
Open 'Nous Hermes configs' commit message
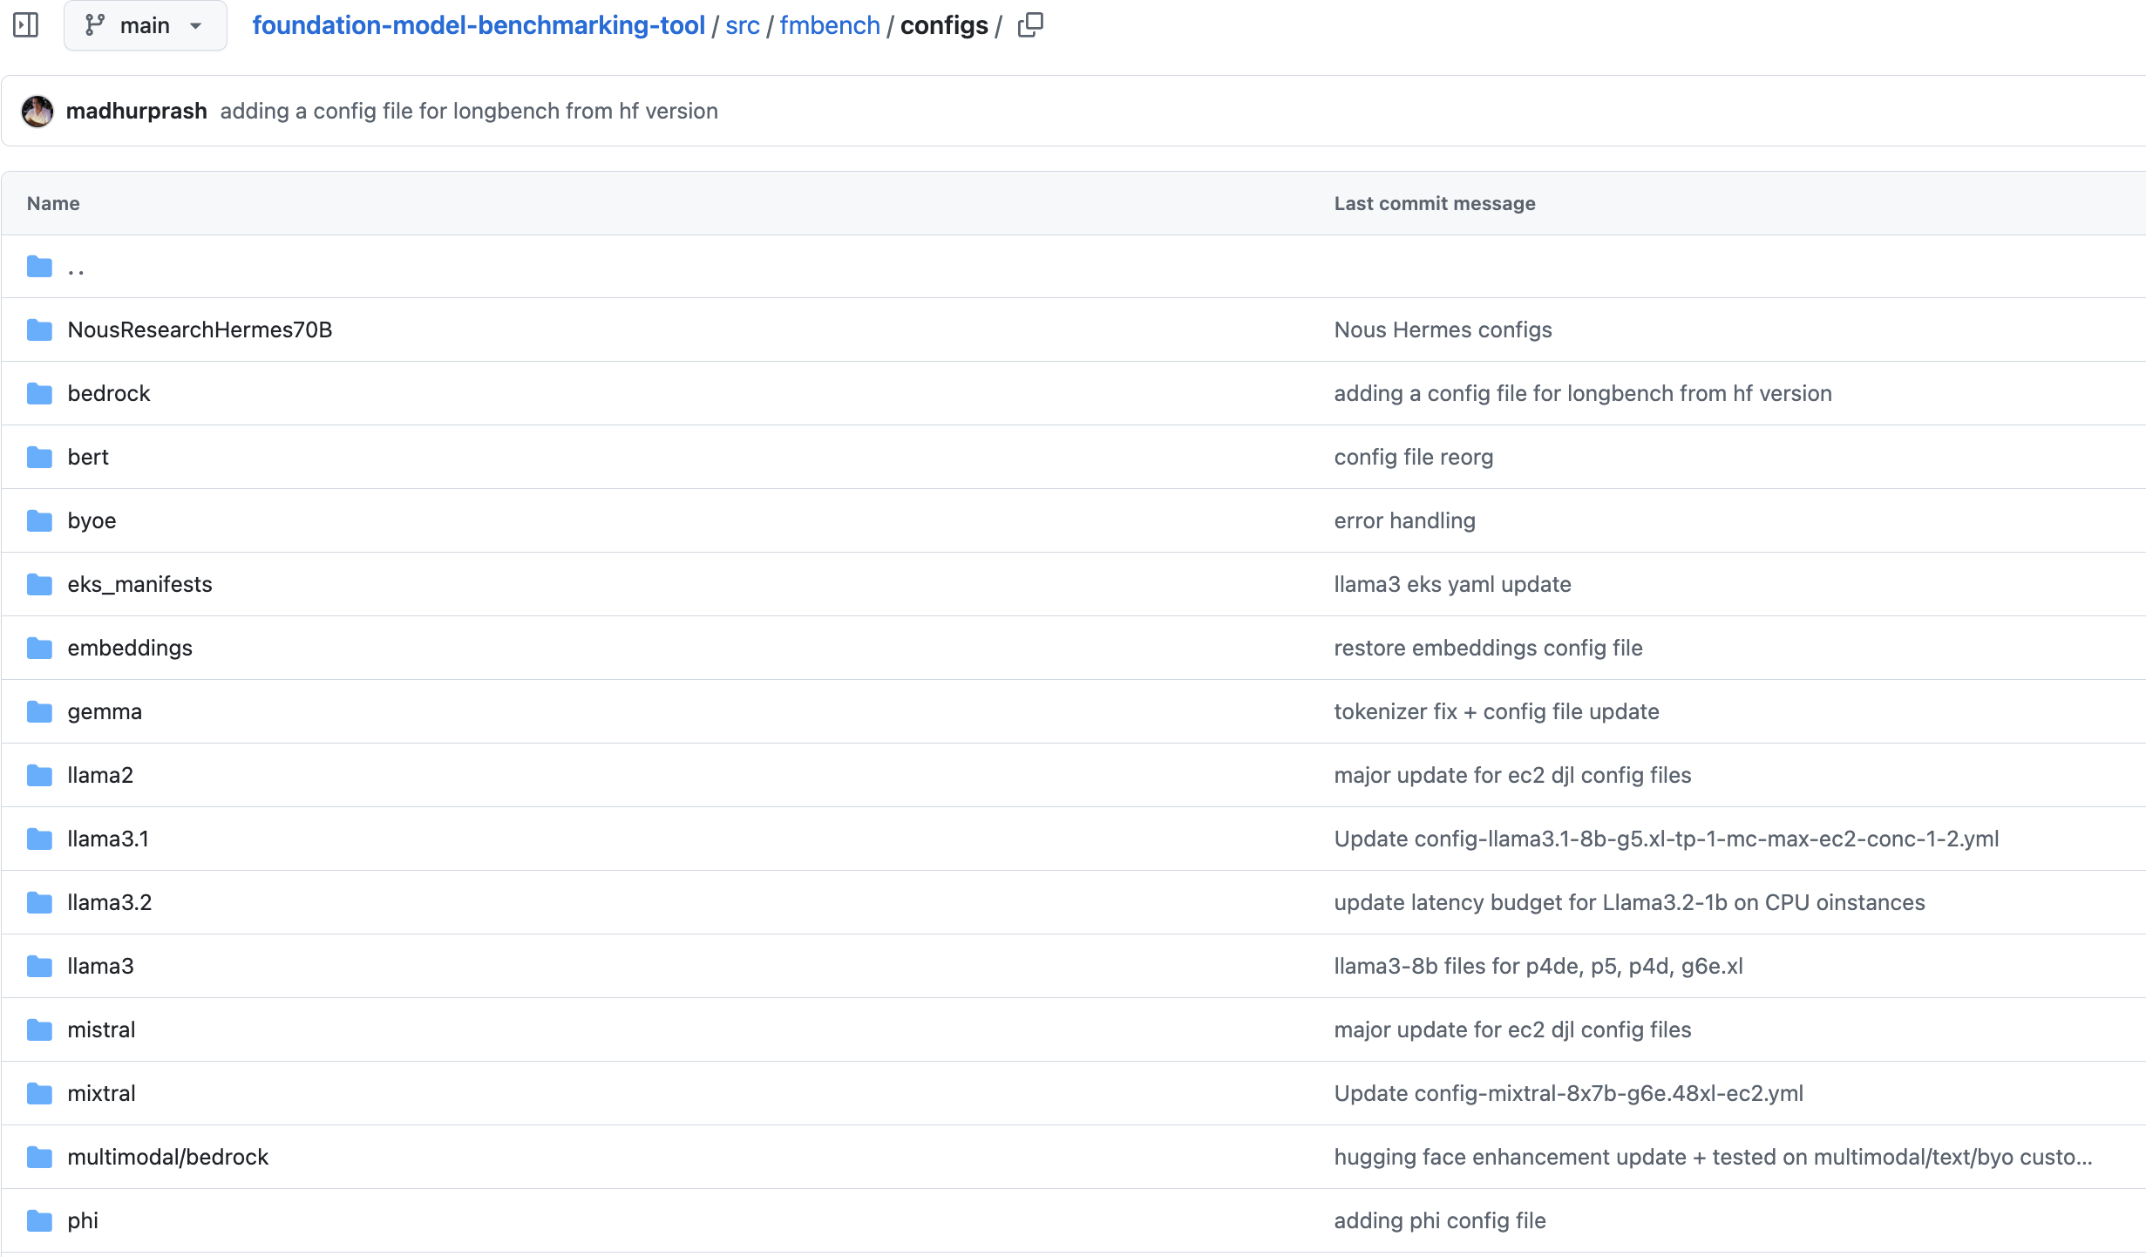click(1443, 330)
